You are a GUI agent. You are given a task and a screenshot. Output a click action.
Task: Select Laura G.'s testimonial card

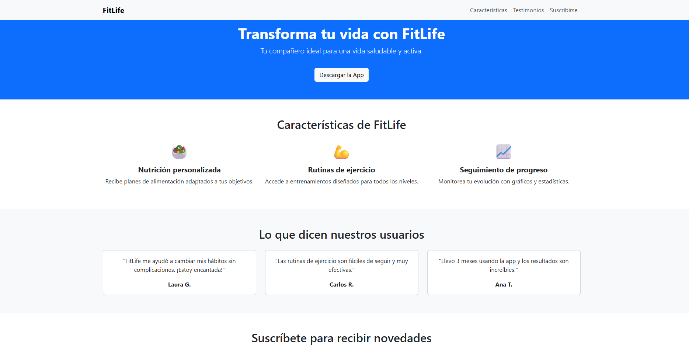tap(179, 273)
